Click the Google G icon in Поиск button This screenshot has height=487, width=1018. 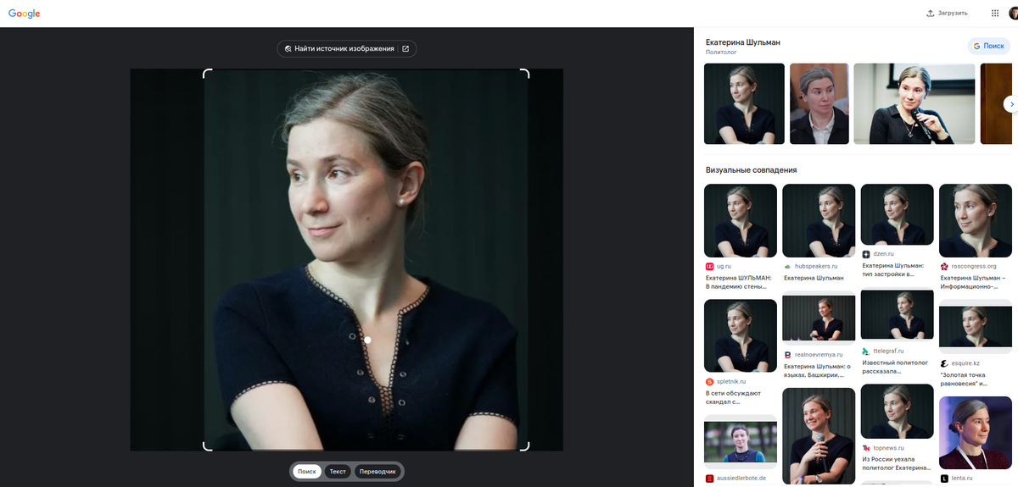click(976, 46)
